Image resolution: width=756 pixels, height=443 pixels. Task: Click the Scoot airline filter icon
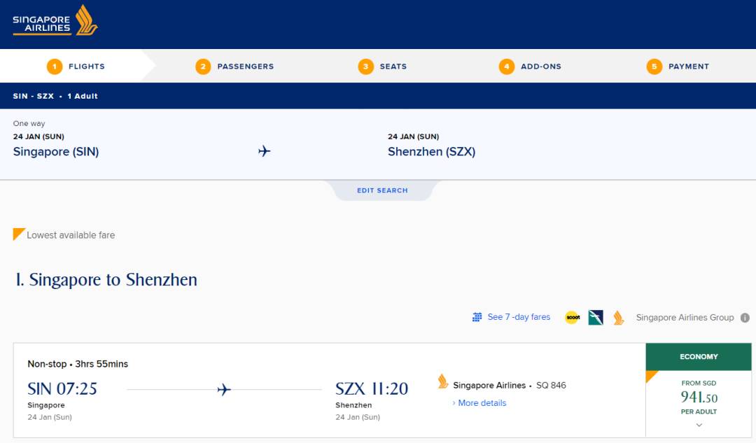coord(572,318)
